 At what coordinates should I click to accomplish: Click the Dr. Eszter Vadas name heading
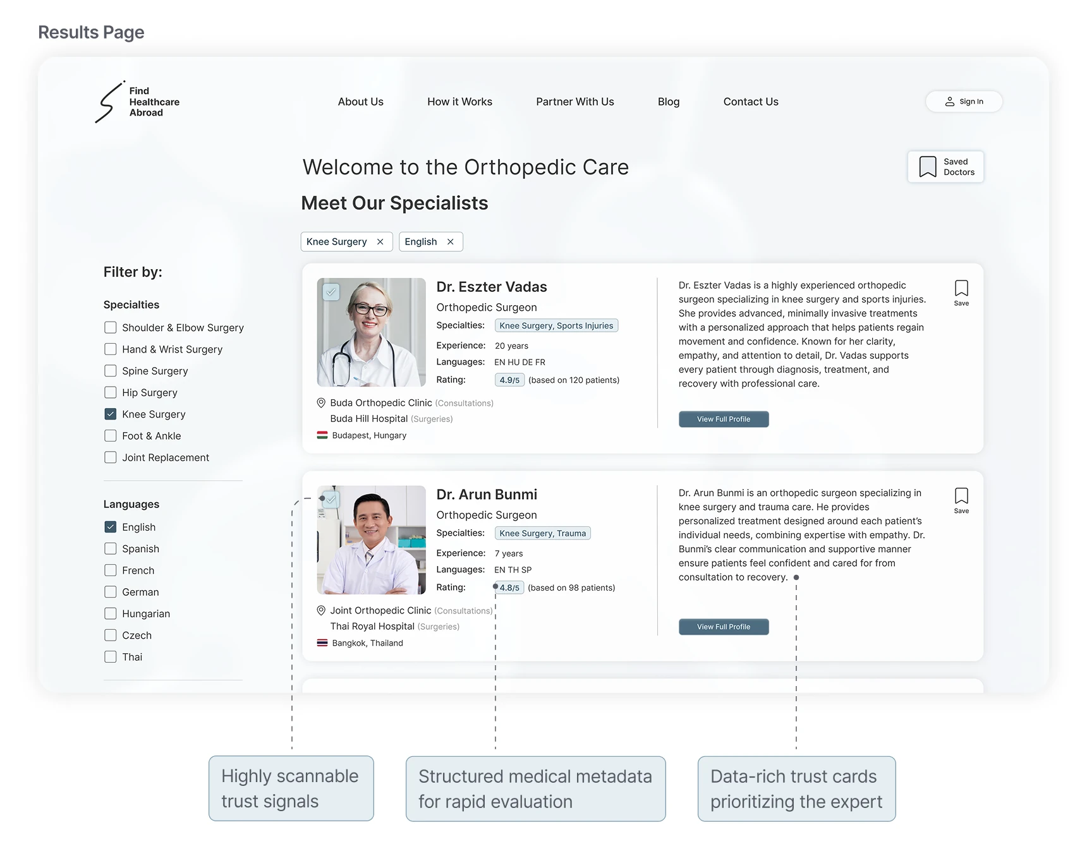492,287
